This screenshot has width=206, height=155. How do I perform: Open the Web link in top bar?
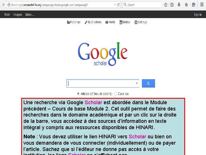(7, 15)
